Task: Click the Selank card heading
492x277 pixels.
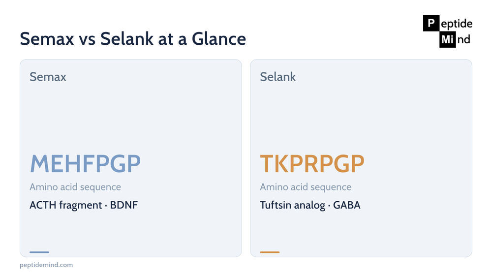Action: coord(277,77)
